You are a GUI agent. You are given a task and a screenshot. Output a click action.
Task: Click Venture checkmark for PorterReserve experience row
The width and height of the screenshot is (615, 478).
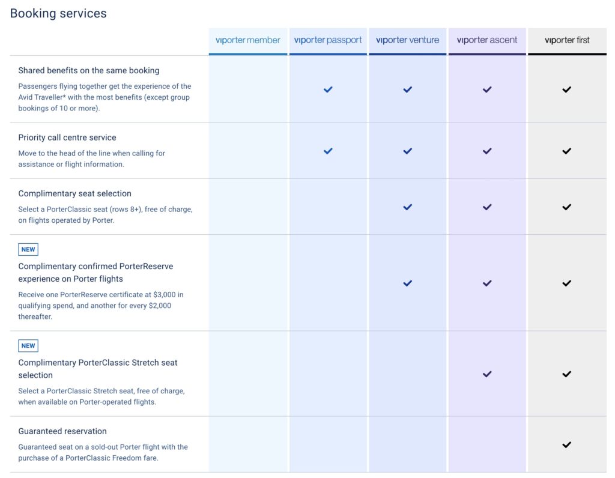click(408, 283)
